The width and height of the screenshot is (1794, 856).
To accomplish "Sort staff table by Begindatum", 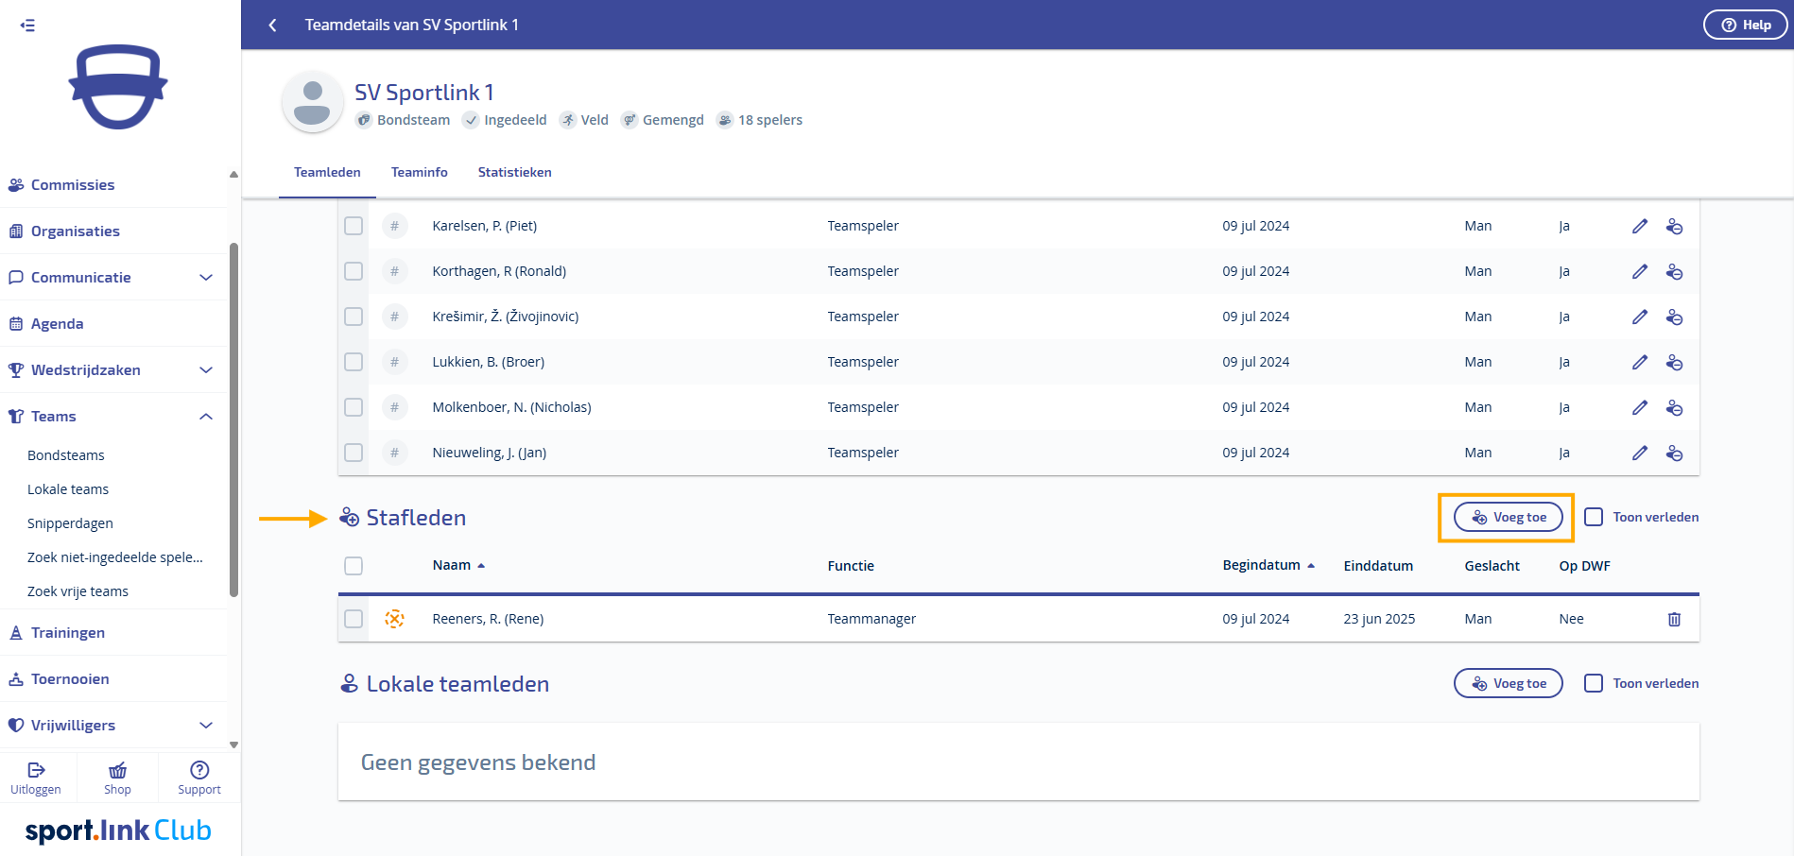I will [x=1268, y=565].
